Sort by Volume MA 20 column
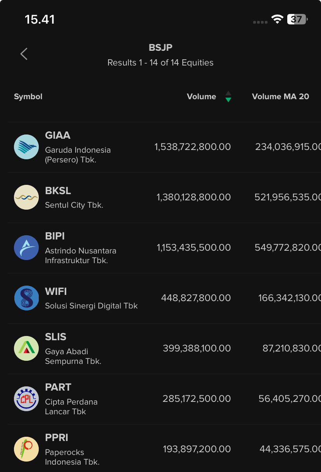321x472 pixels. [280, 96]
